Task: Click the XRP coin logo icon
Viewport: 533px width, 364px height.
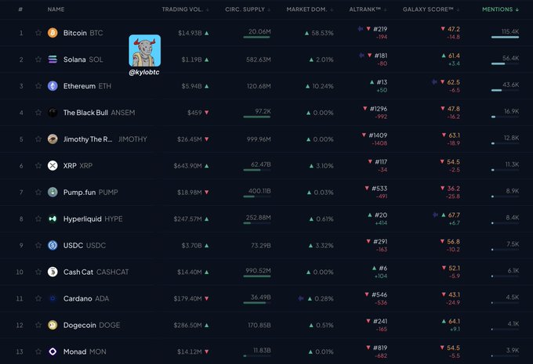Action: [x=53, y=166]
